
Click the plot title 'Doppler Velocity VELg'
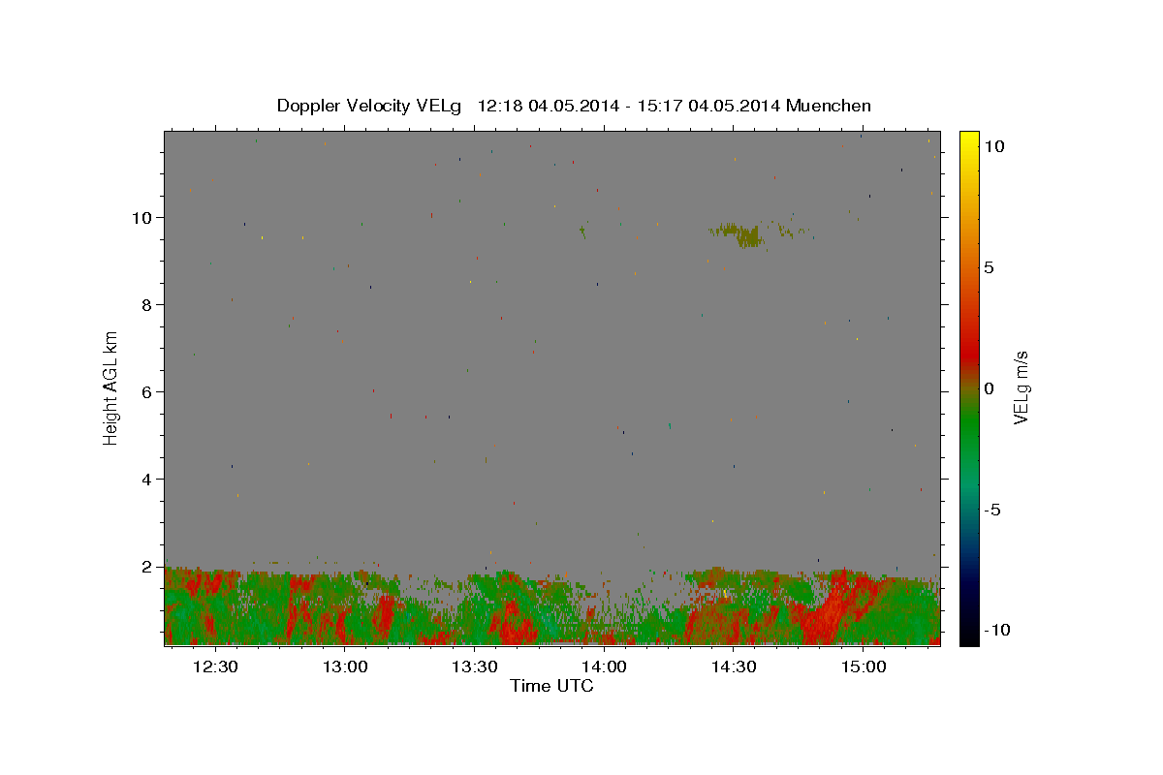pos(369,106)
